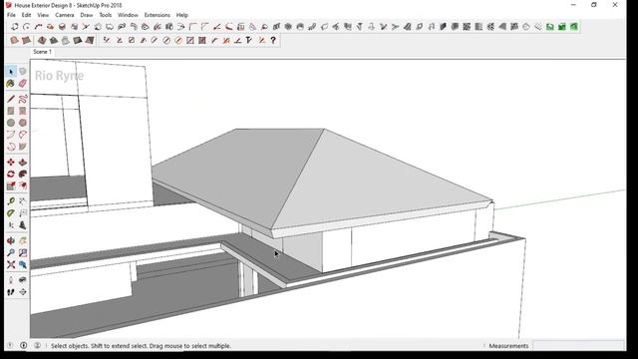This screenshot has height=359, width=638.
Task: Open the Help menu
Action: pyautogui.click(x=181, y=15)
